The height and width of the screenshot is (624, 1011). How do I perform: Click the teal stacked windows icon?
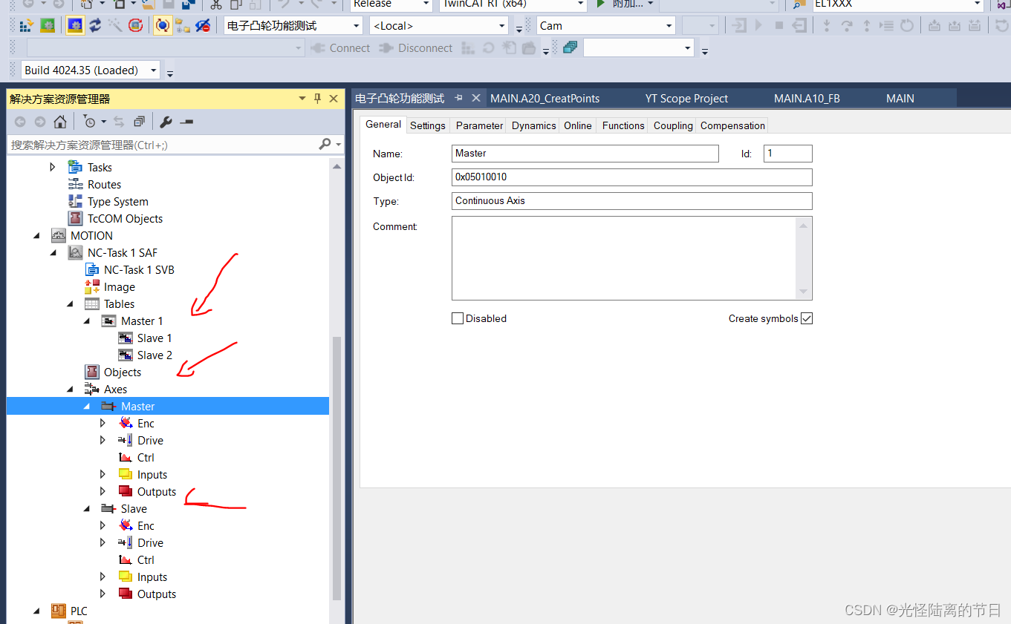coord(570,48)
